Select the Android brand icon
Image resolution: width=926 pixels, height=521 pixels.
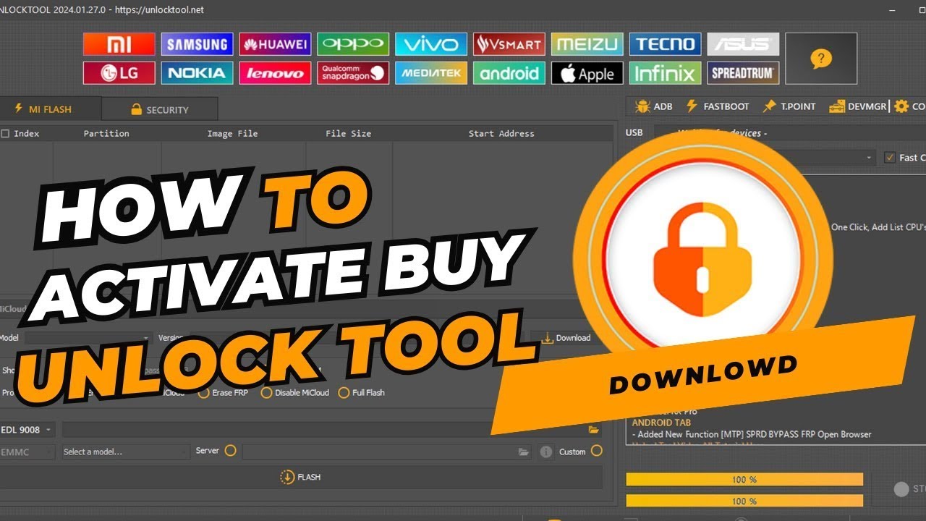[x=509, y=73]
